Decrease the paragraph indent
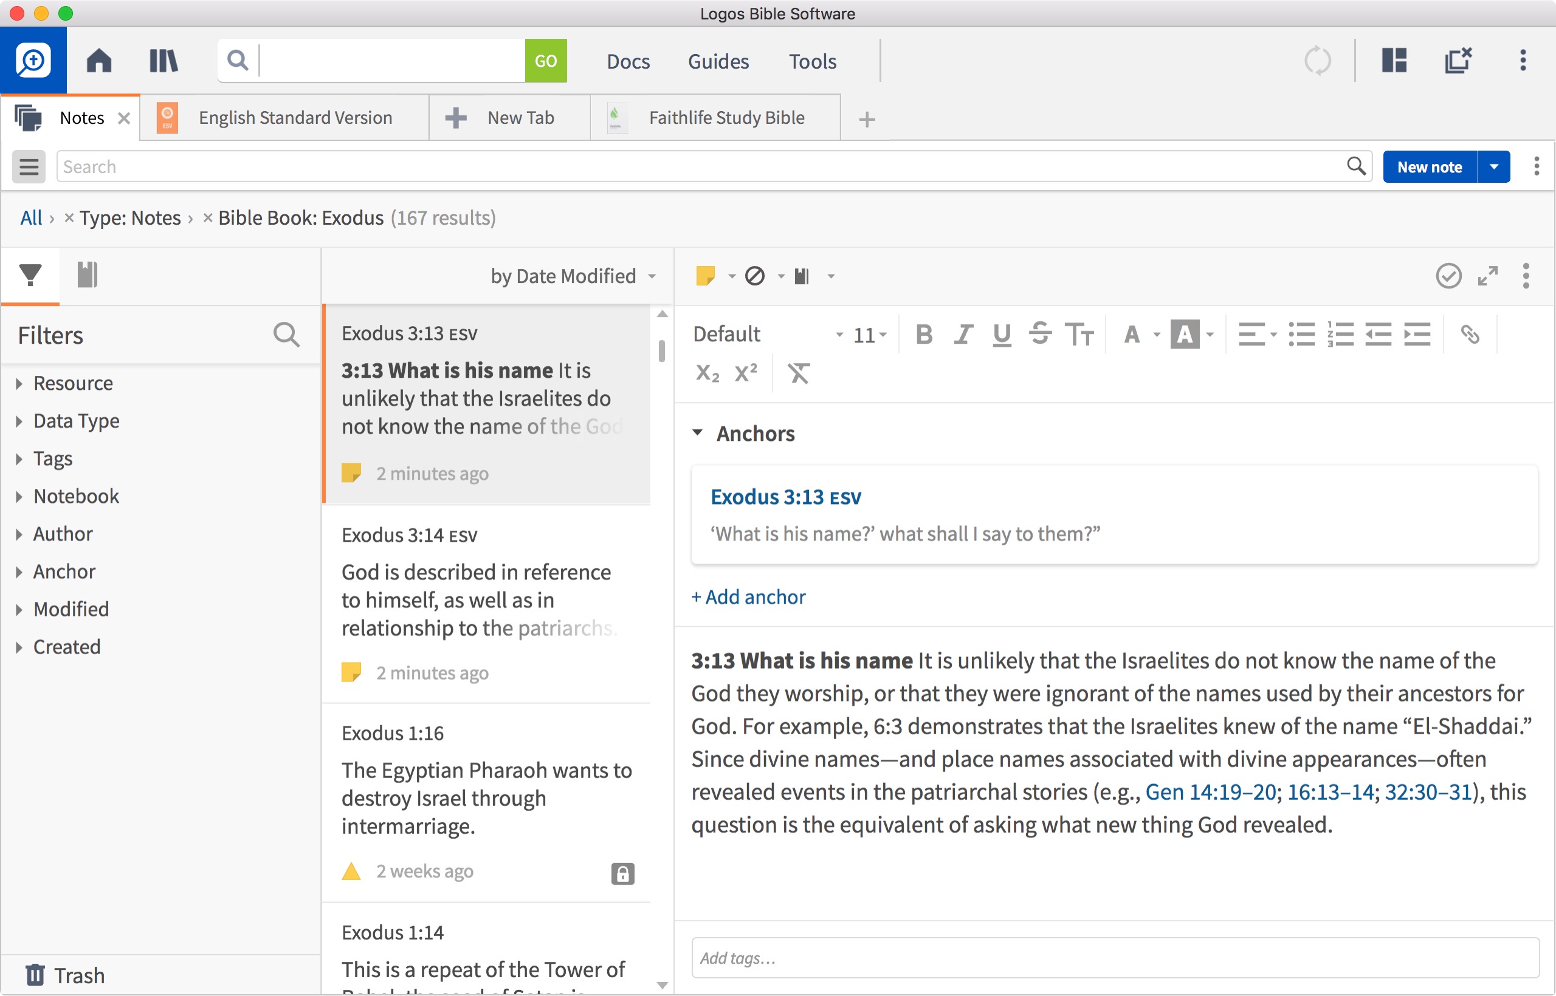Image resolution: width=1556 pixels, height=996 pixels. click(x=1379, y=335)
